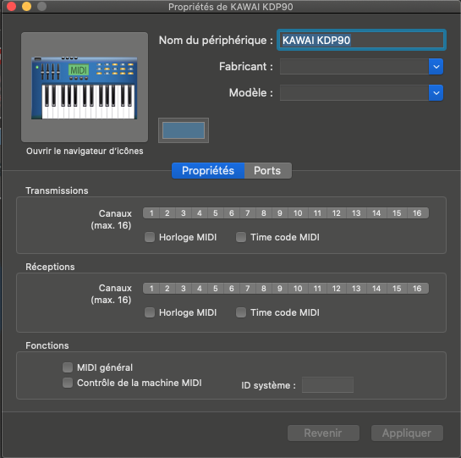Select reception channel 5
Image resolution: width=461 pixels, height=458 pixels.
pyautogui.click(x=216, y=289)
